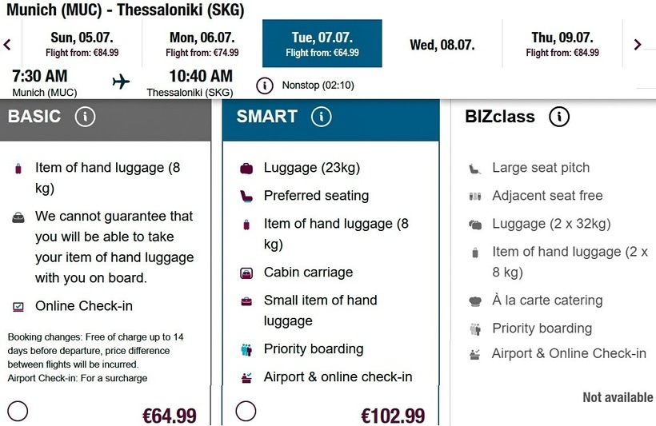Click the selected Tue, 07.07. date

(322, 44)
